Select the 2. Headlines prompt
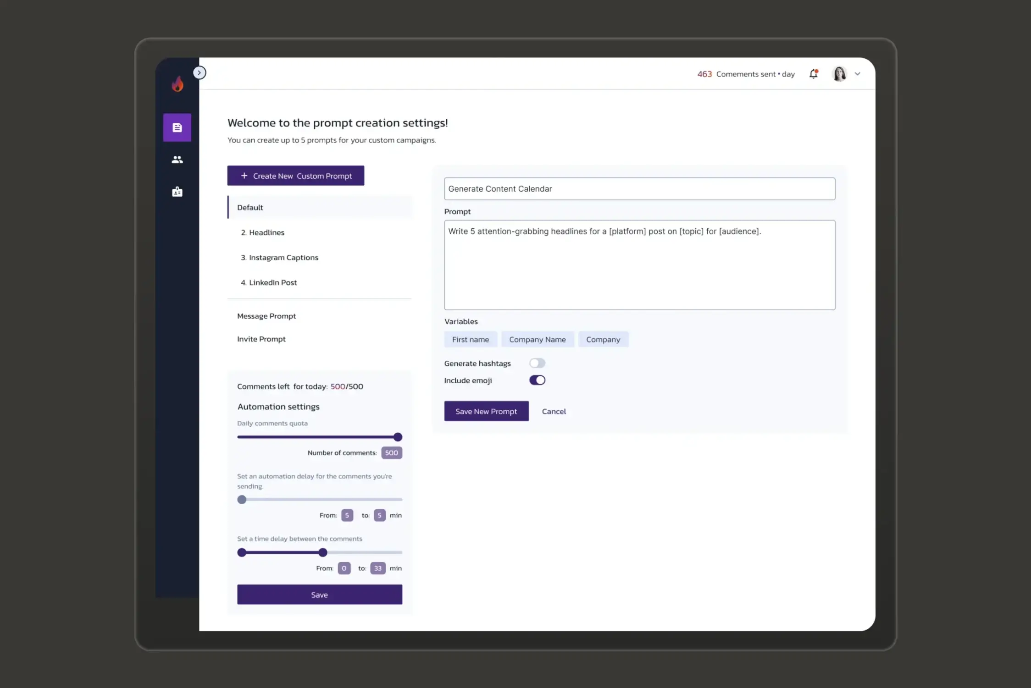This screenshot has width=1031, height=688. pos(263,232)
